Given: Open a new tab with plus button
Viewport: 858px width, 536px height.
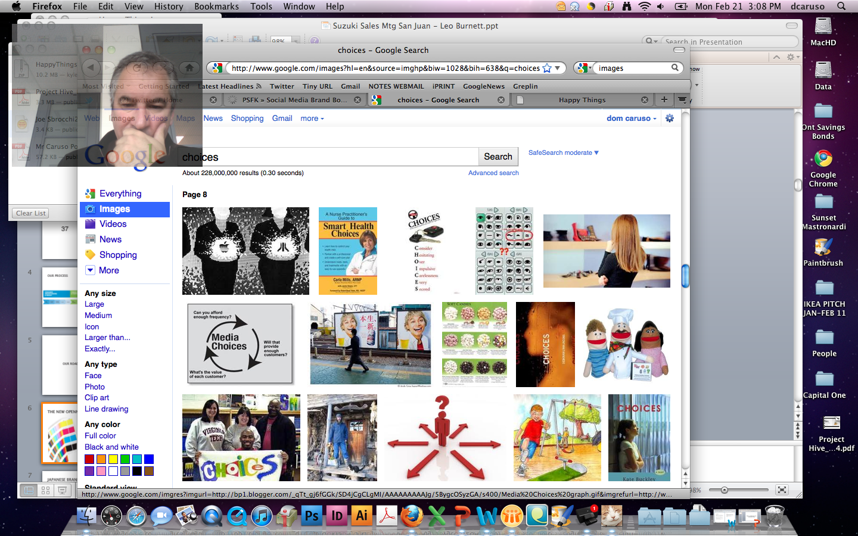Looking at the screenshot, I should pos(664,99).
